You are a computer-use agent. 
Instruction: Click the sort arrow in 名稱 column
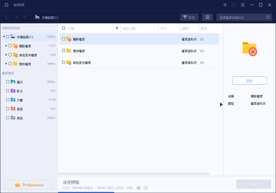[x=117, y=28]
